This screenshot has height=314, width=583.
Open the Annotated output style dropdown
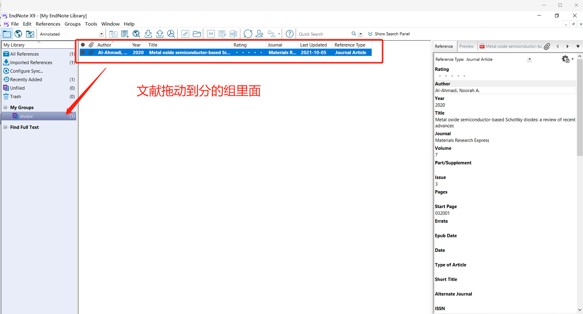(101, 34)
